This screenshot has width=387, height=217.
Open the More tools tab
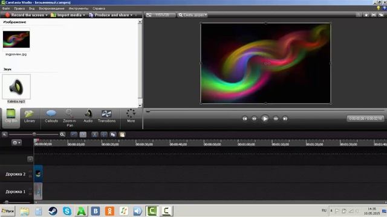(x=131, y=116)
